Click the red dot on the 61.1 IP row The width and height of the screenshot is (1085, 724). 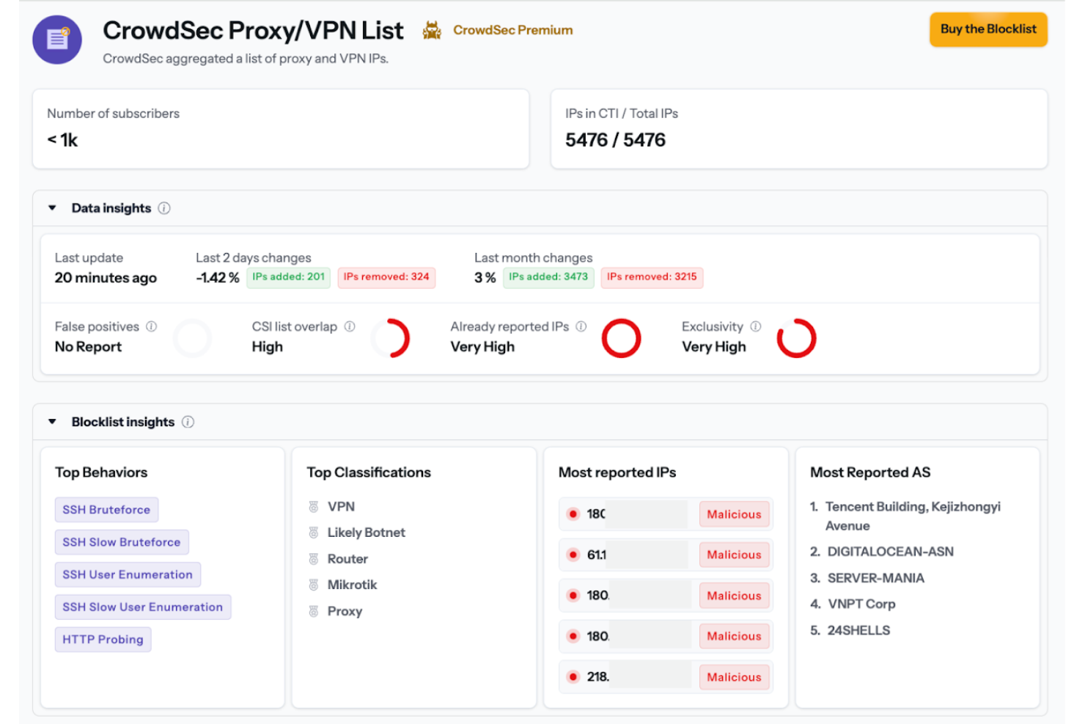click(573, 555)
